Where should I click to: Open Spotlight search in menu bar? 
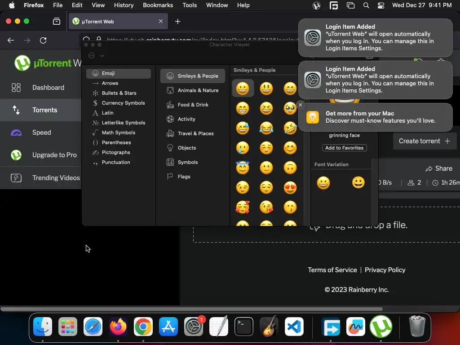click(366, 5)
